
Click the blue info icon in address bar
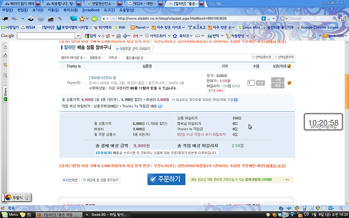[264, 18]
